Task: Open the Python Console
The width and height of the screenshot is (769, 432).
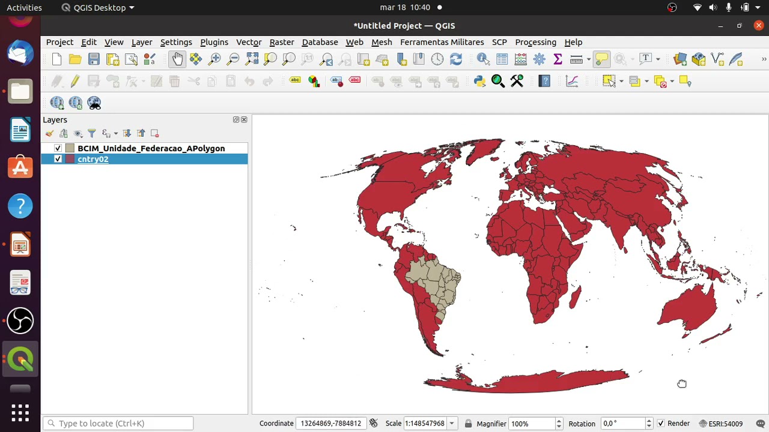Action: tap(479, 81)
